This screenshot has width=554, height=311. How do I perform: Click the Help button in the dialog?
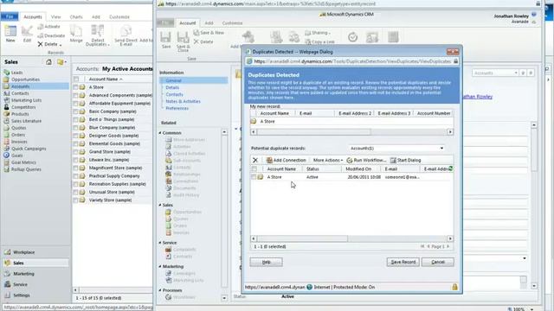coord(266,262)
